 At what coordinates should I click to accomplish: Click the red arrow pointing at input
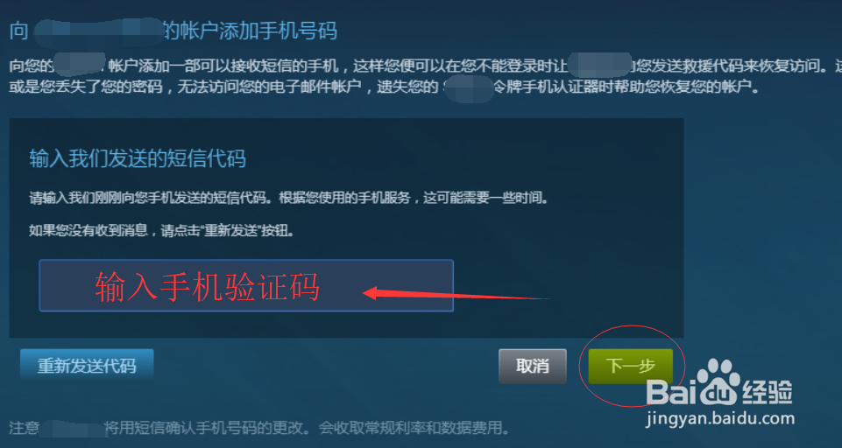click(456, 294)
